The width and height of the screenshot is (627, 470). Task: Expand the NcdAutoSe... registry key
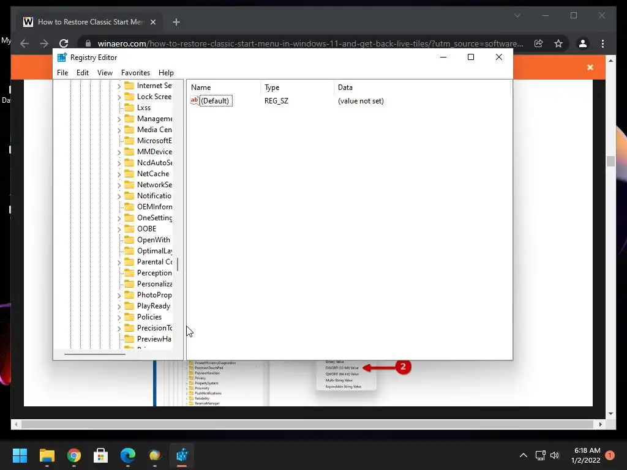(119, 163)
